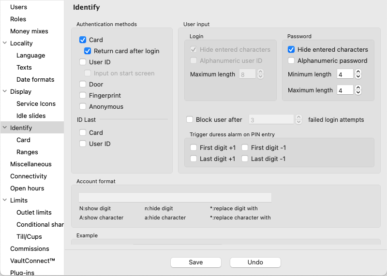Click the Save button
387x276 pixels.
[x=195, y=262]
